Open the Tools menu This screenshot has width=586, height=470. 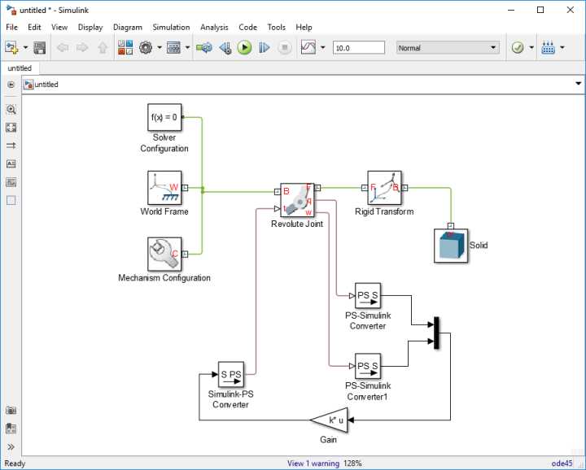276,28
